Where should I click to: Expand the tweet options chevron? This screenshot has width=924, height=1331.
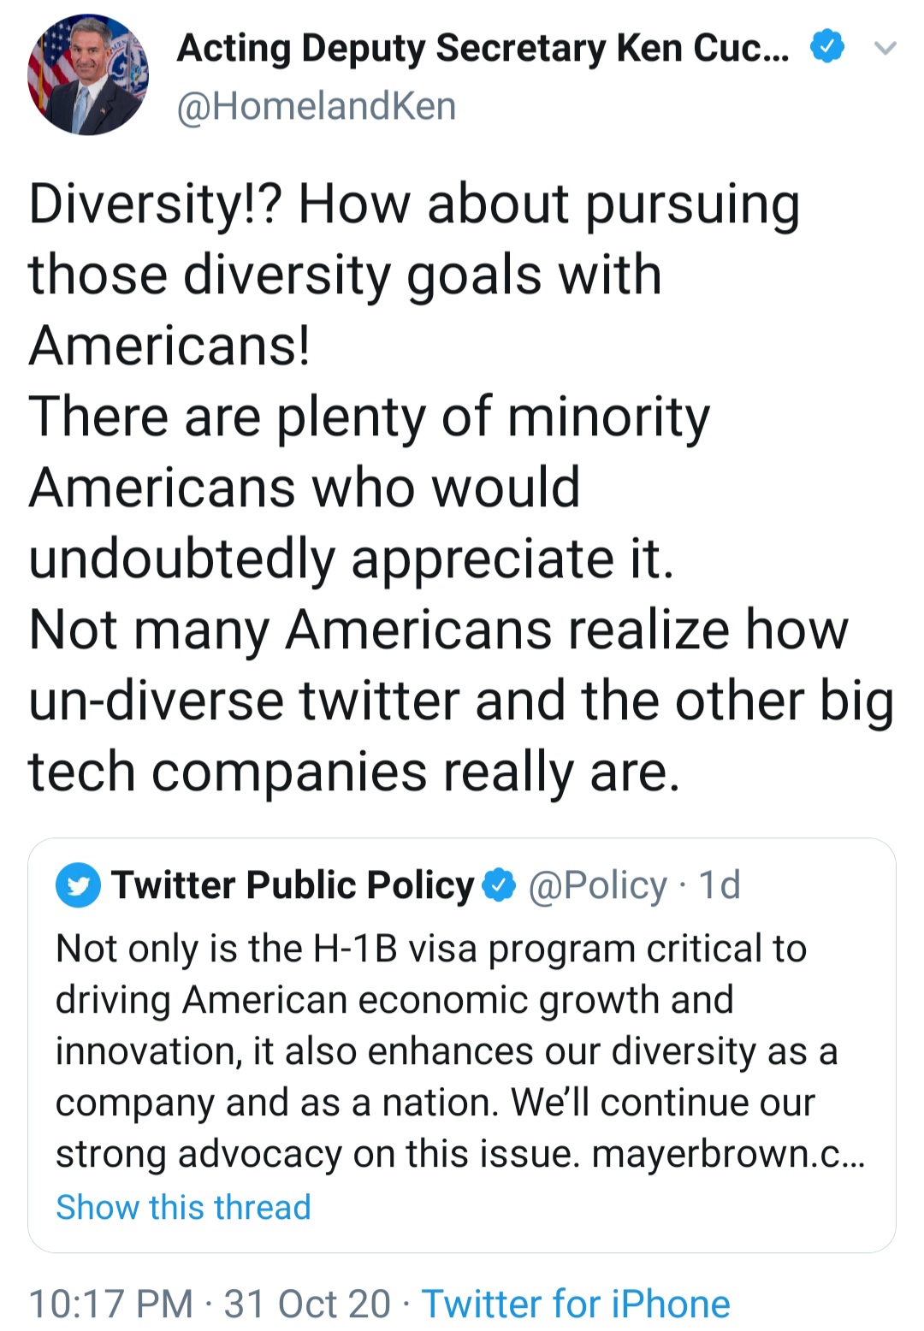[885, 48]
